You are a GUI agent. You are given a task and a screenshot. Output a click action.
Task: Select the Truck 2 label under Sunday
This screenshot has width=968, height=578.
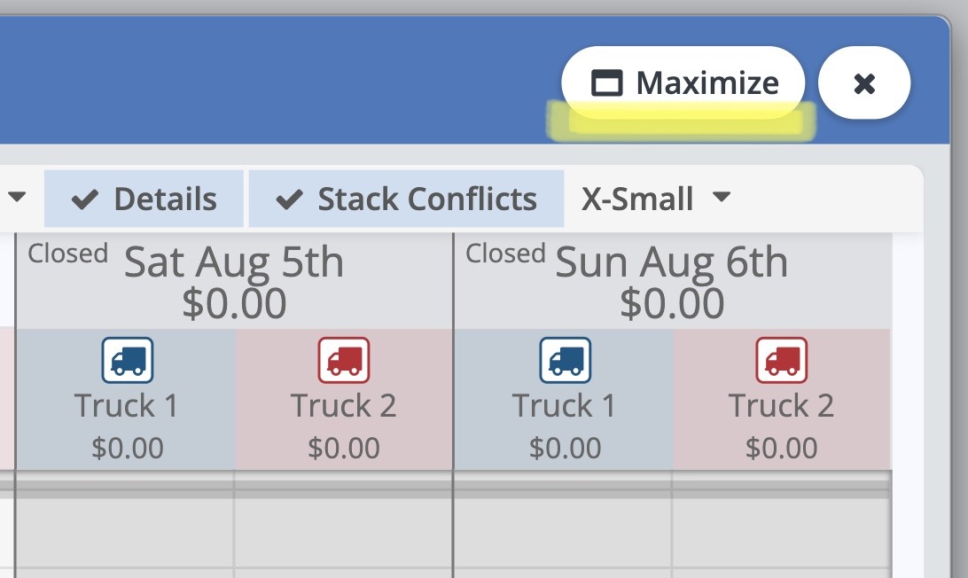tap(781, 406)
